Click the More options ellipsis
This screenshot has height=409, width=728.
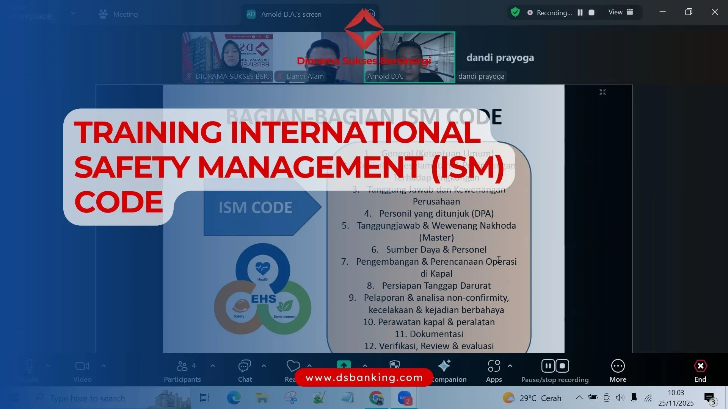[x=618, y=365]
